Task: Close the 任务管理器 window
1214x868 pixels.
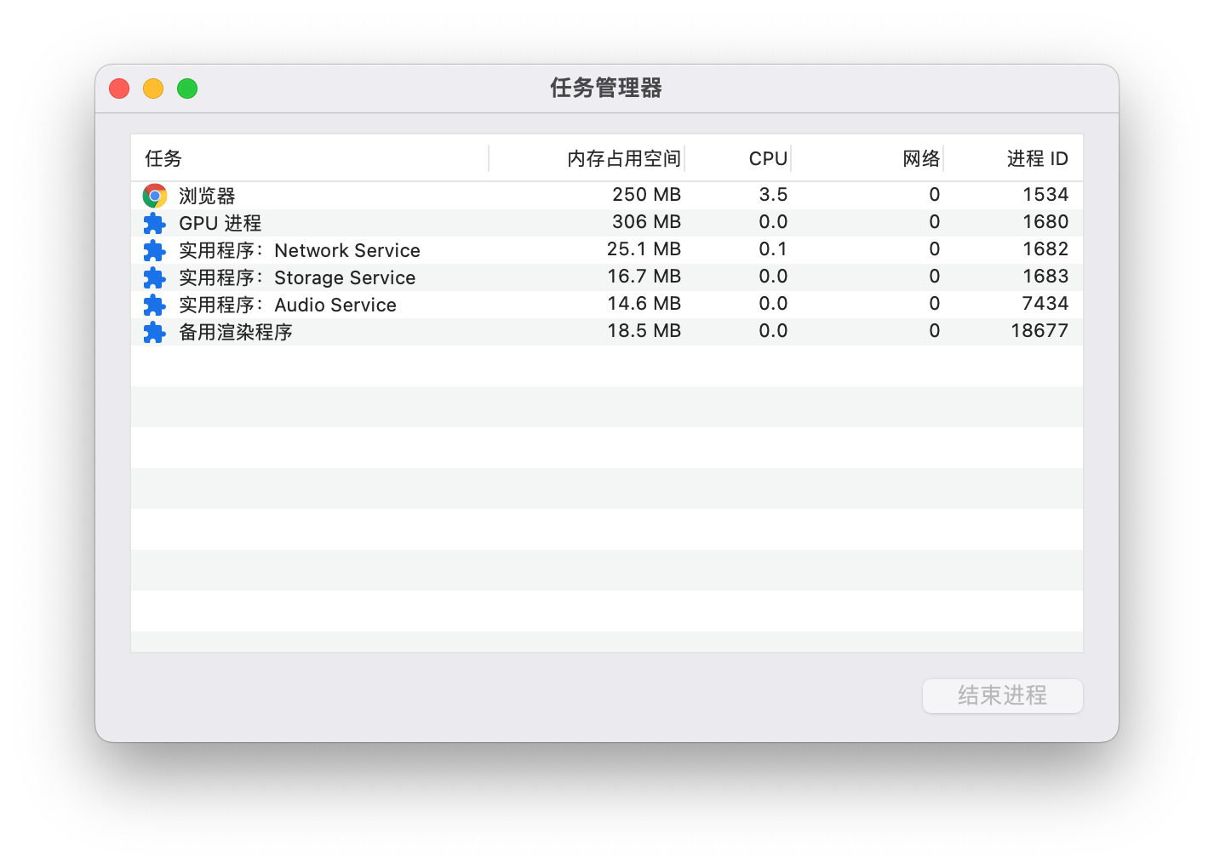Action: pyautogui.click(x=119, y=89)
